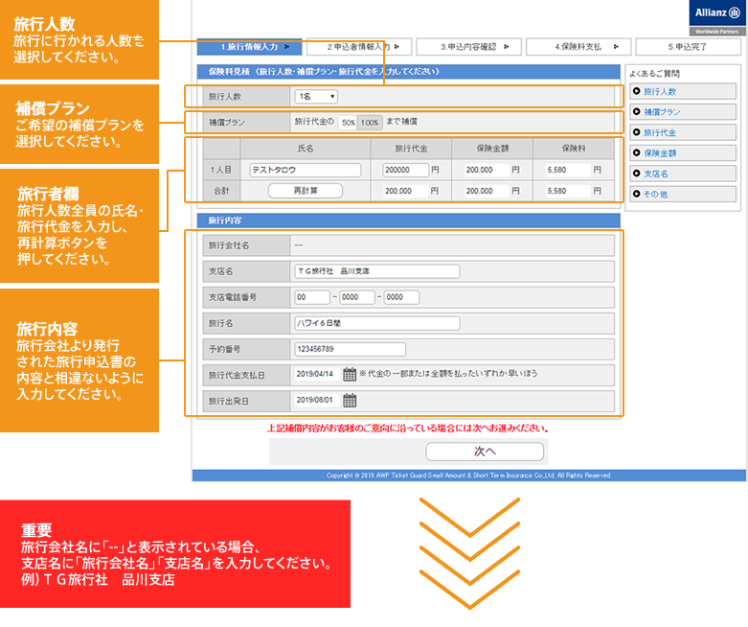Image resolution: width=748 pixels, height=627 pixels.
Task: Click arrow icon beside 補償プラン FAQ
Action: click(x=636, y=112)
